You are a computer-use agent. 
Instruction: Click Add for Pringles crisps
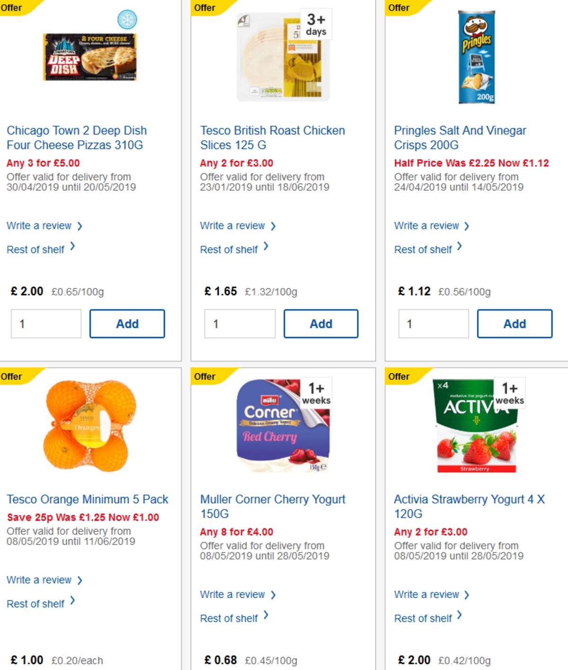coord(515,323)
